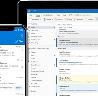Click the Sent Items arrow icon
98x96 pixels.
coord(29,30)
